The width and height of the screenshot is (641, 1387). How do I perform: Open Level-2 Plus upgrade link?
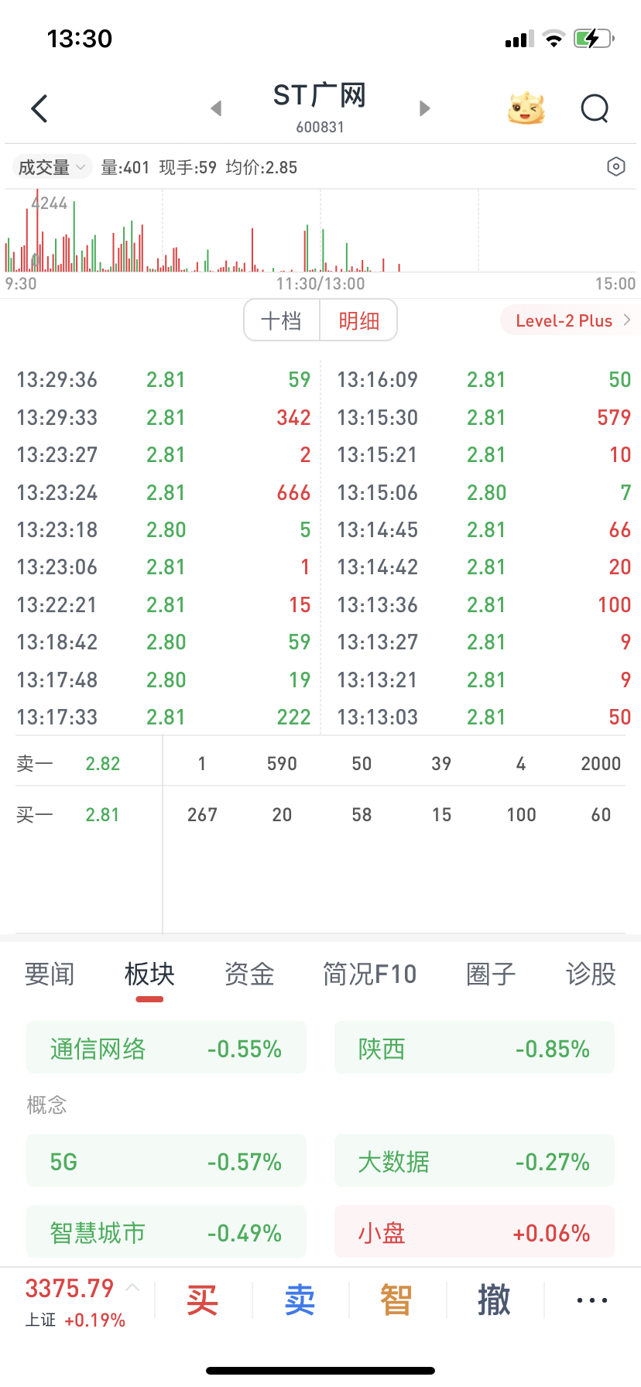571,320
